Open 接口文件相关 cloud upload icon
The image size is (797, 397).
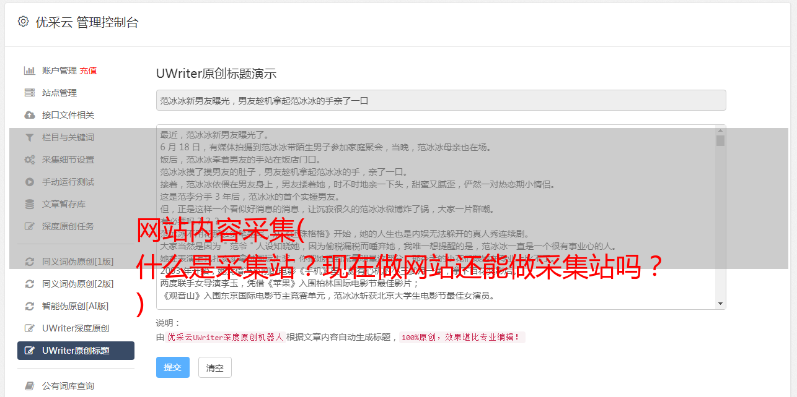point(29,115)
